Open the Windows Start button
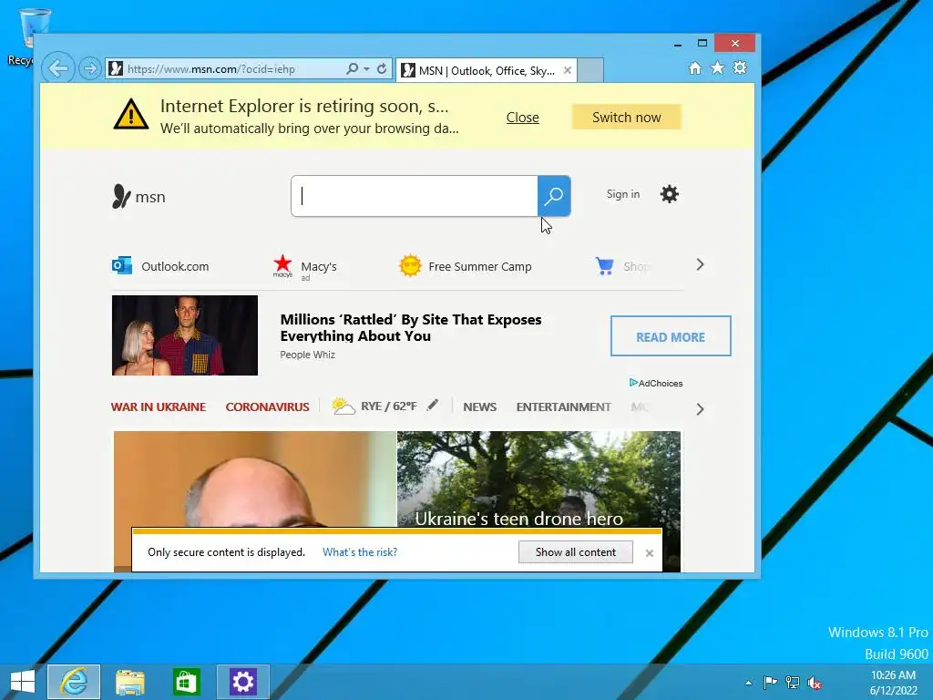 tap(23, 682)
